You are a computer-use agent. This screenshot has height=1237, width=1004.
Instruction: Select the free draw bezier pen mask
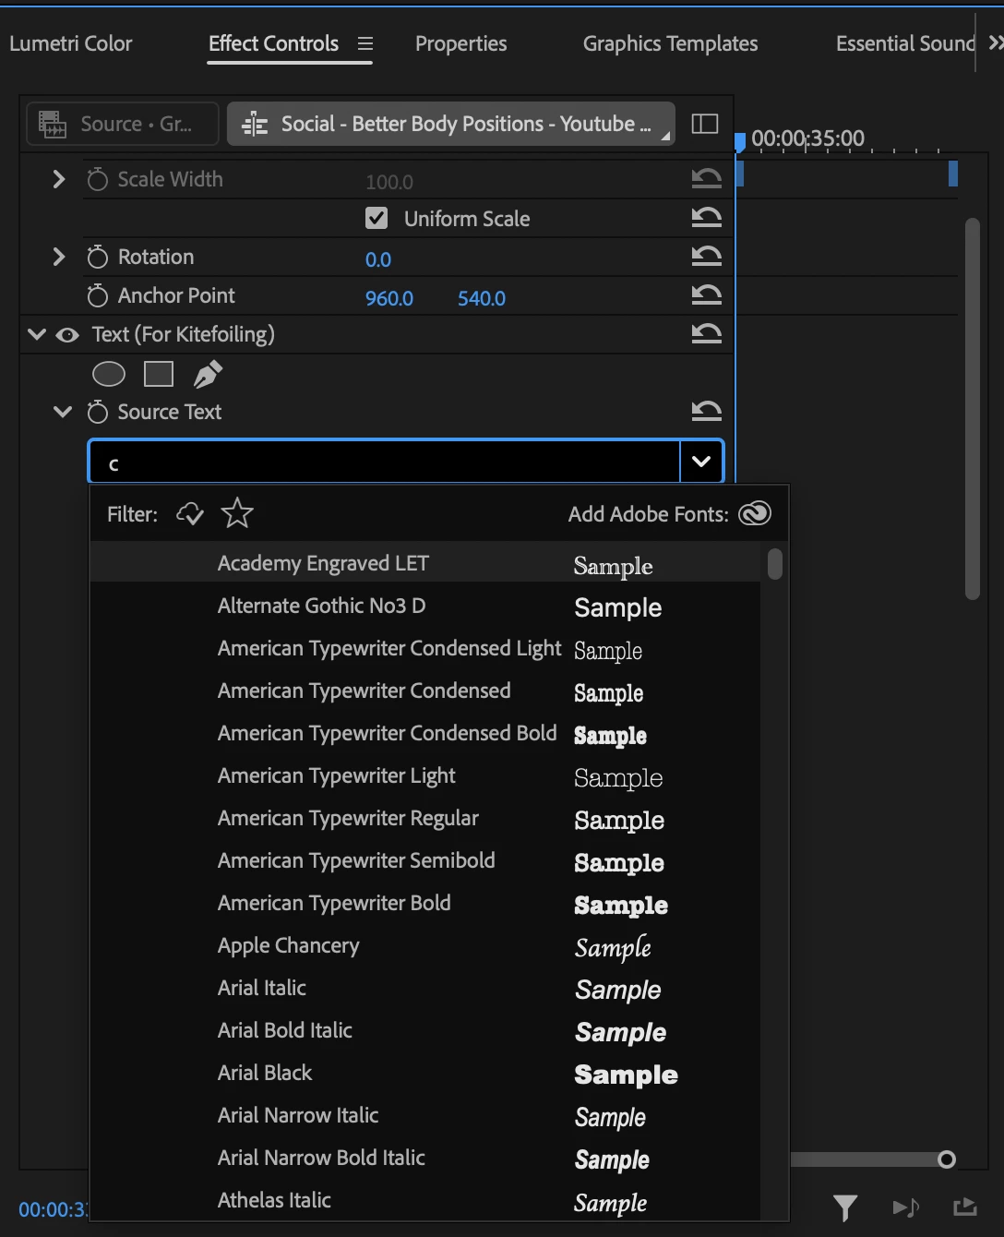point(208,374)
